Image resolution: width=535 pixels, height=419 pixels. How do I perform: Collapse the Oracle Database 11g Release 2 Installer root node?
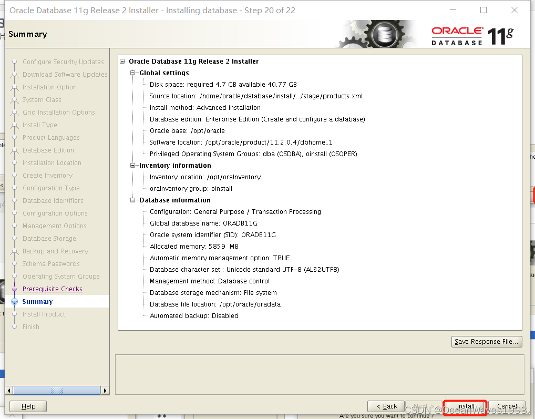click(122, 62)
